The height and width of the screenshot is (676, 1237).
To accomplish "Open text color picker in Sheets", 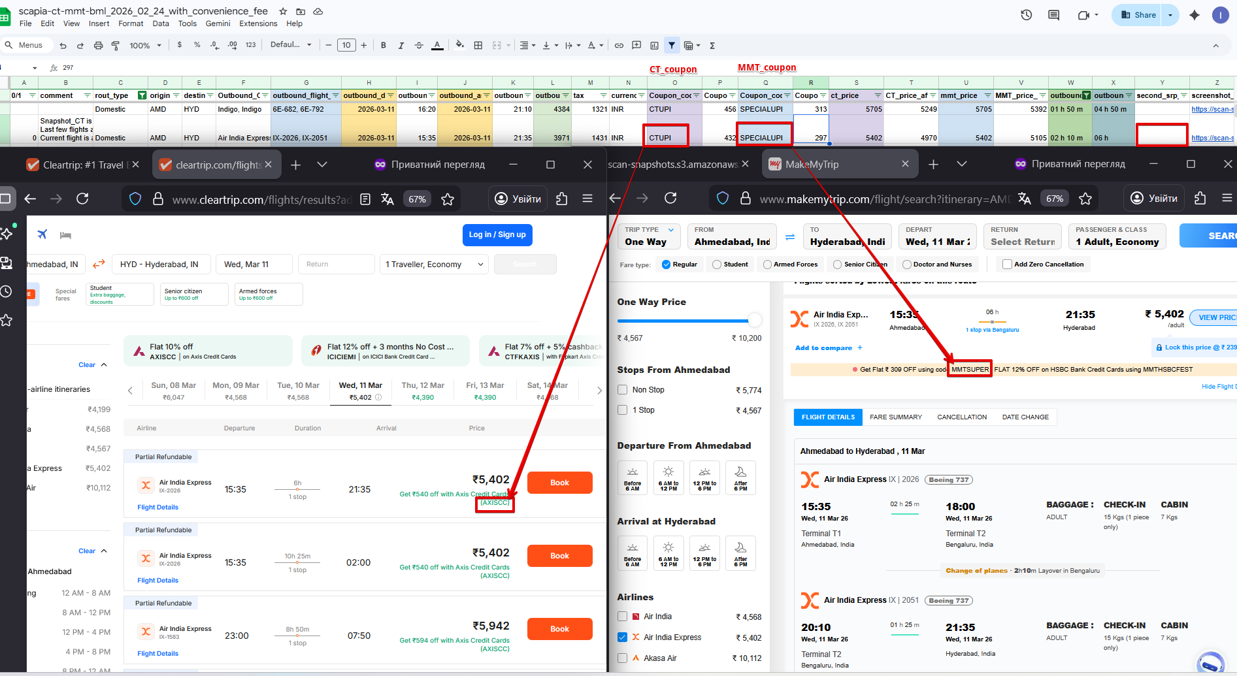I will tap(437, 46).
